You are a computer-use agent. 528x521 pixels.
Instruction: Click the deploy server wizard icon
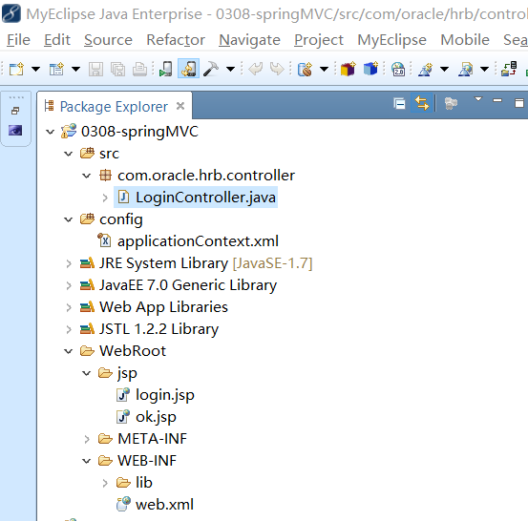(x=425, y=69)
